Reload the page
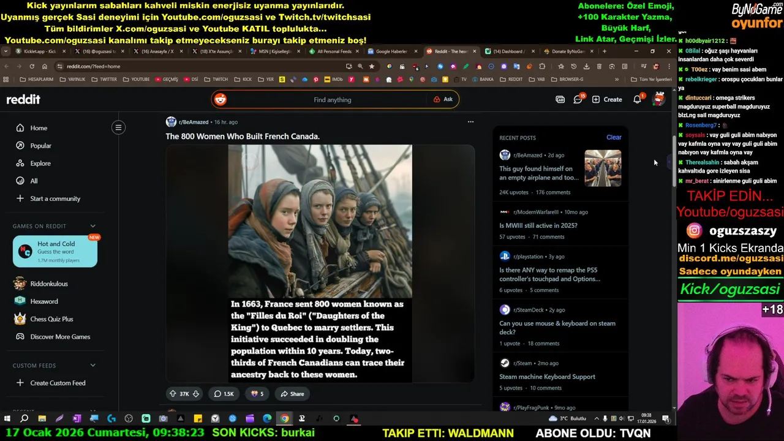The width and height of the screenshot is (784, 441). [x=32, y=66]
